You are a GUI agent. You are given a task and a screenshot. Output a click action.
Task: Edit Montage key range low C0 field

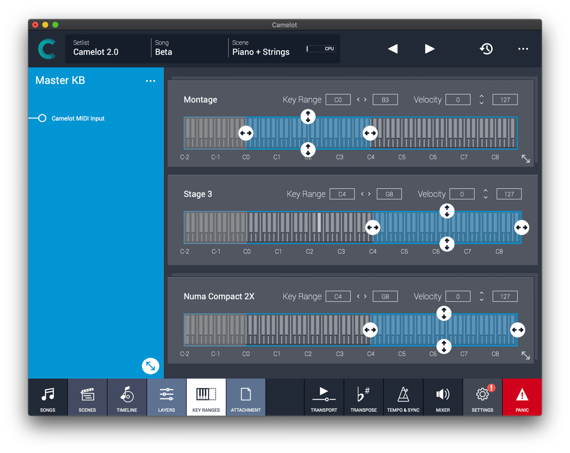point(338,100)
